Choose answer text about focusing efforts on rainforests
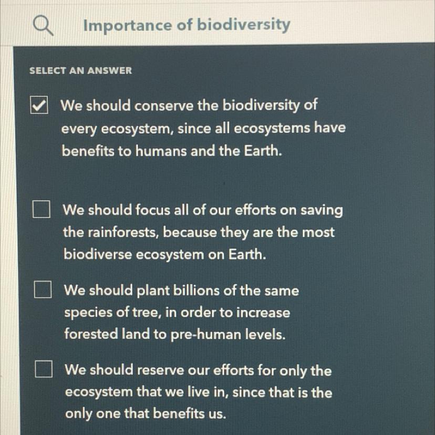 click(202, 232)
